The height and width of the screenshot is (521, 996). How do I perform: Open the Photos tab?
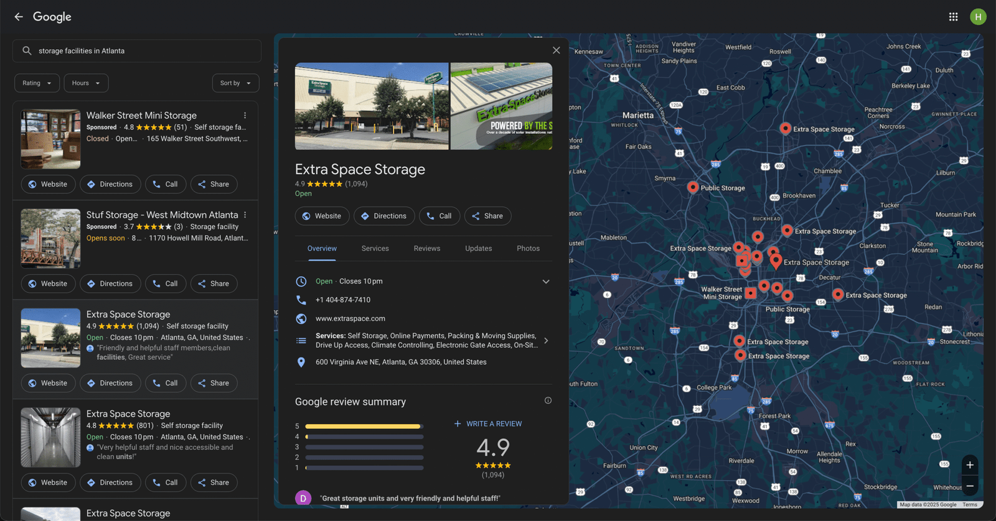(x=528, y=249)
